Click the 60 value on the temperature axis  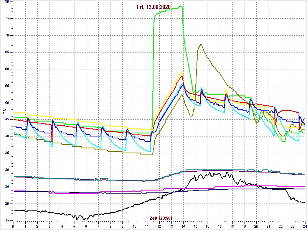pos(7,69)
